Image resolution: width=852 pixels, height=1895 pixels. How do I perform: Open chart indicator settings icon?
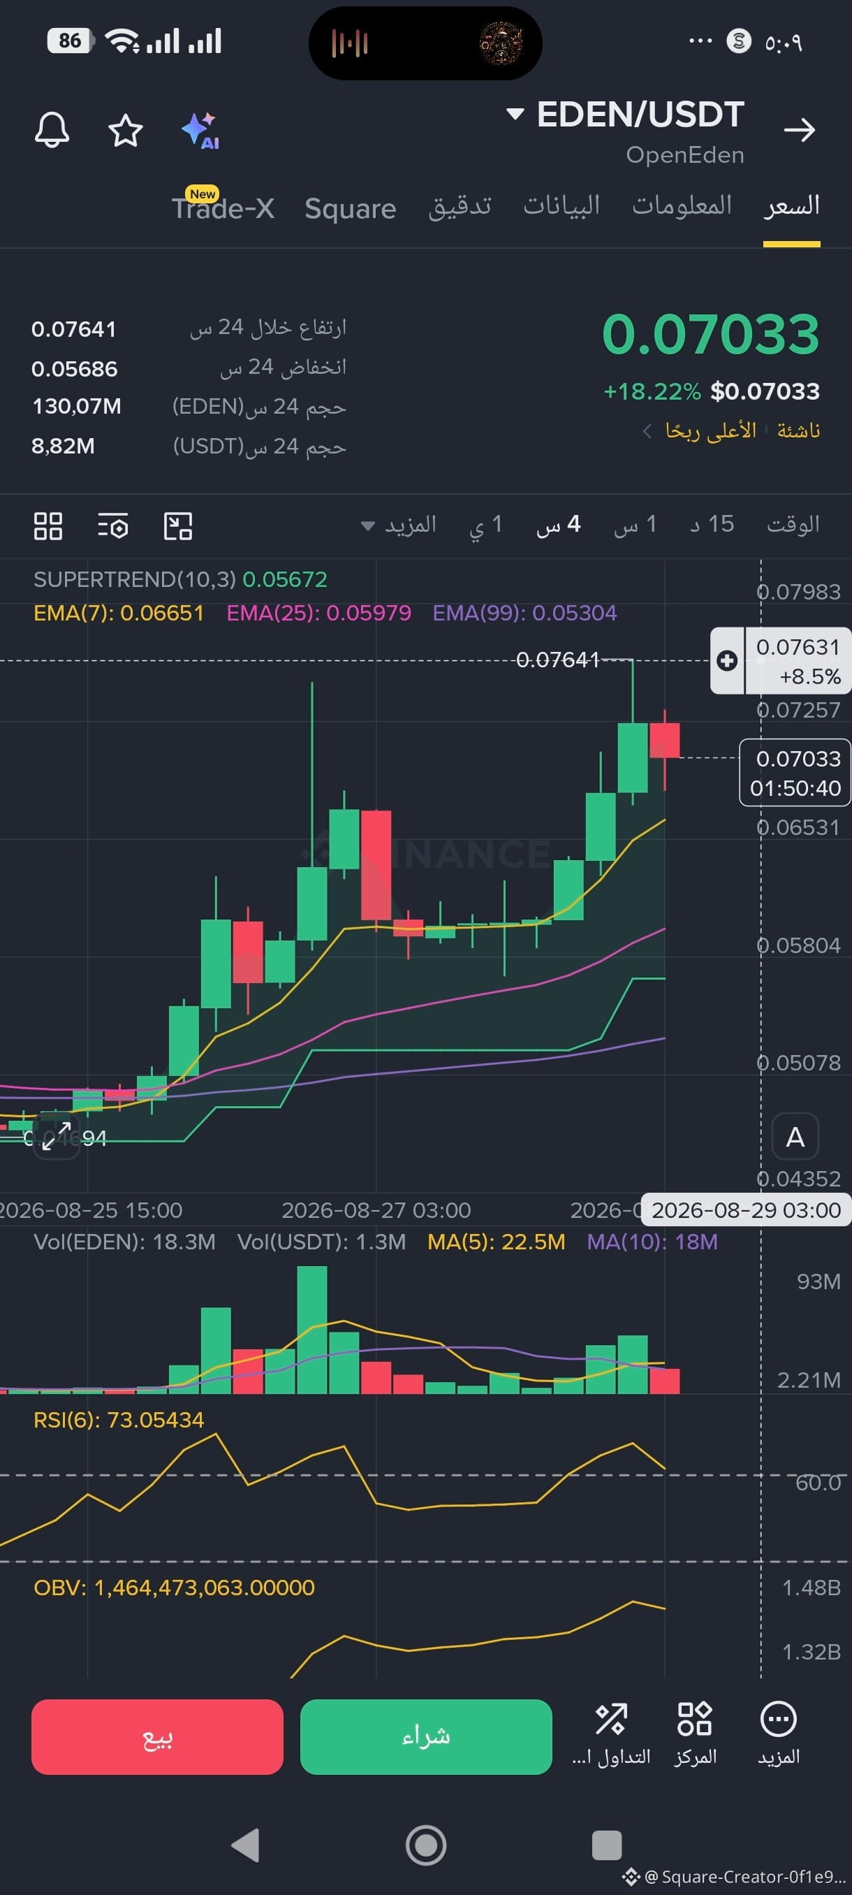[113, 526]
